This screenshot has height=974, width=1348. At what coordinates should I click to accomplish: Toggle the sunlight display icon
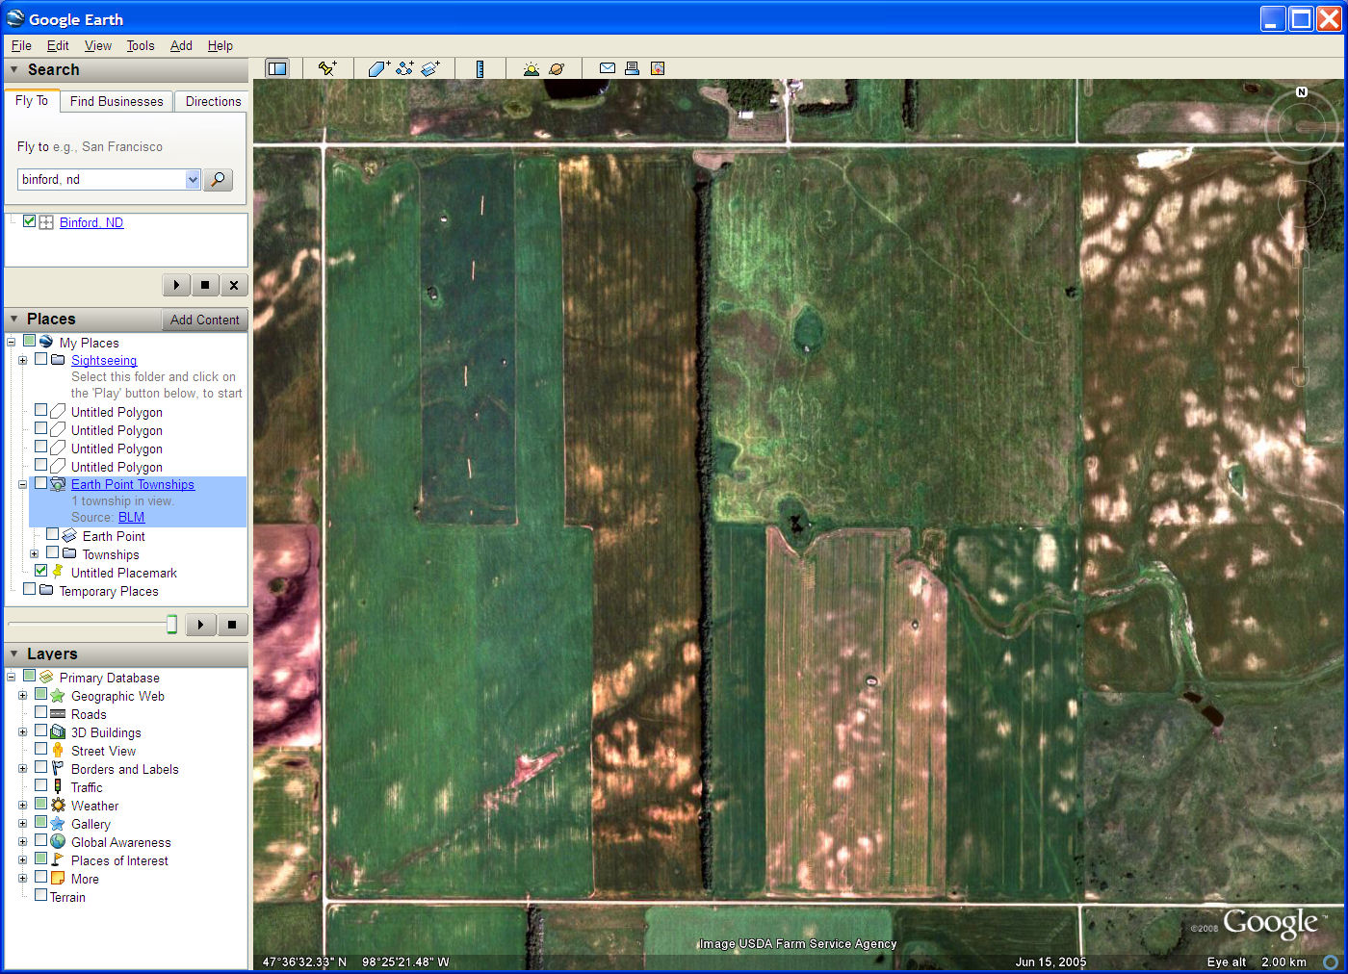coord(531,68)
